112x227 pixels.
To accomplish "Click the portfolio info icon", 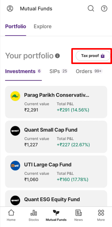I will [x=58, y=56].
